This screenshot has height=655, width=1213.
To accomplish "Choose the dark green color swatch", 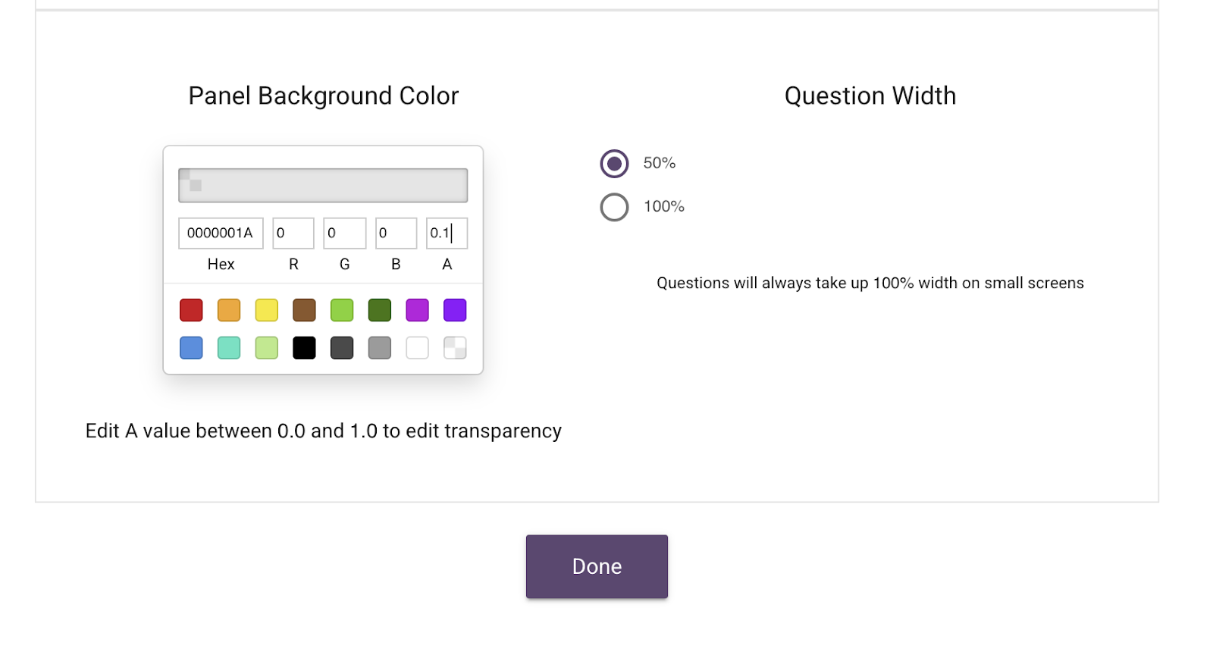I will coord(380,310).
